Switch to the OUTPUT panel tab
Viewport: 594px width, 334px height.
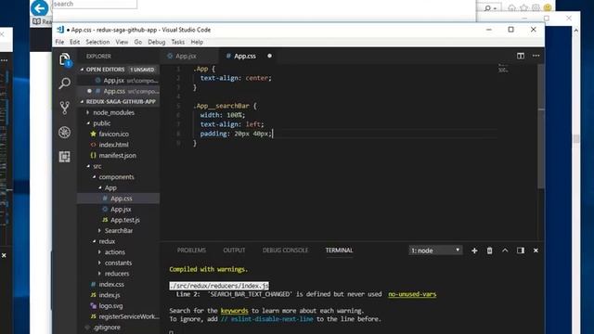pyautogui.click(x=234, y=250)
